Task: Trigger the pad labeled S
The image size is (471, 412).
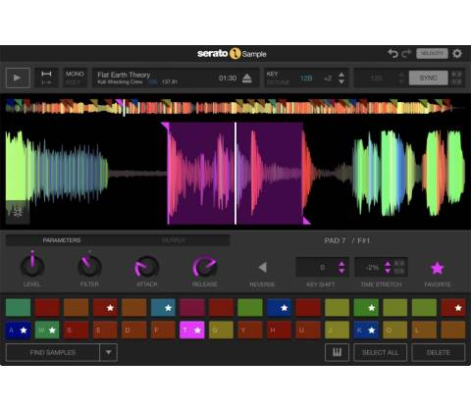Action: pos(76,330)
